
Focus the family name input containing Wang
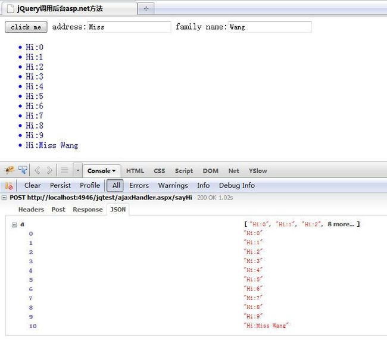click(270, 27)
